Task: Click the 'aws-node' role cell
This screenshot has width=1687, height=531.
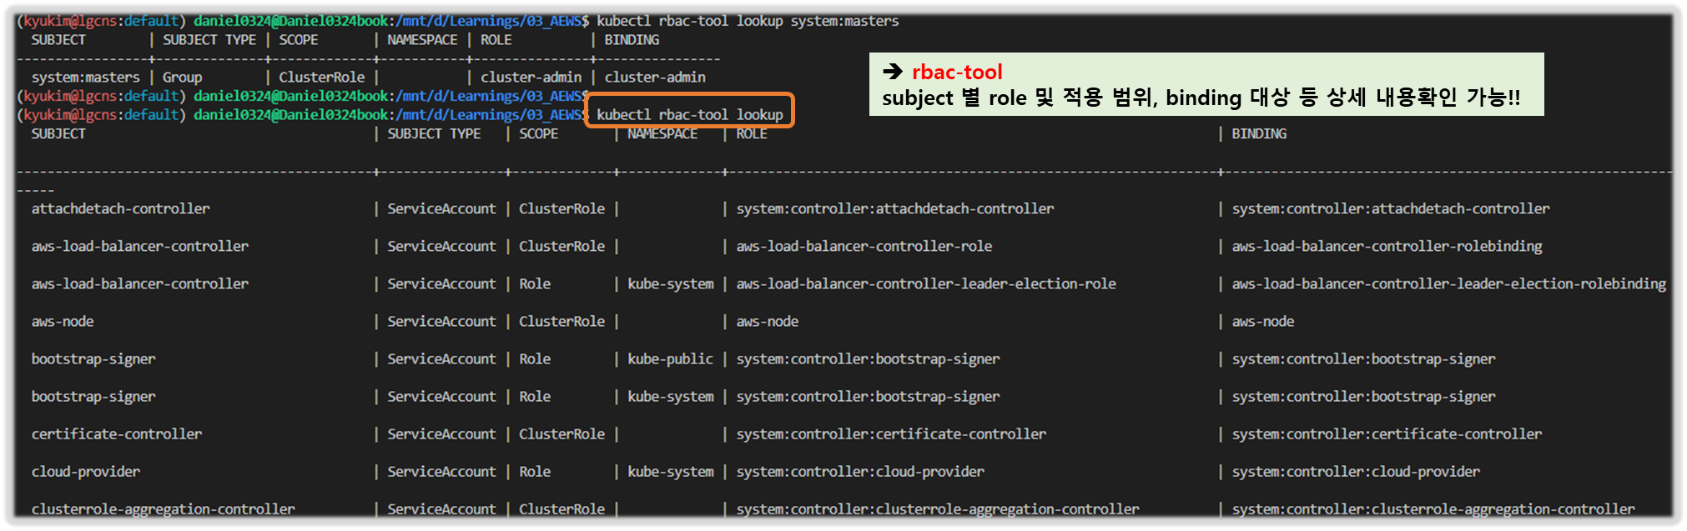Action: 768,321
